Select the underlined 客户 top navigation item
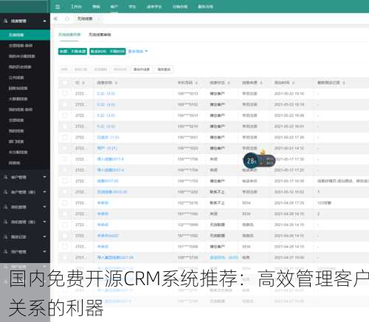Viewport: 369px width, 322px height. [x=114, y=7]
